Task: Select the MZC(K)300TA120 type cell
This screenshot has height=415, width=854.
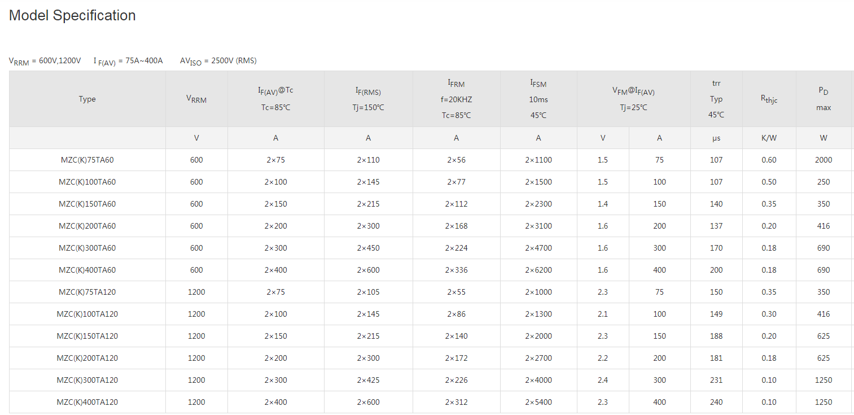Action: point(87,380)
